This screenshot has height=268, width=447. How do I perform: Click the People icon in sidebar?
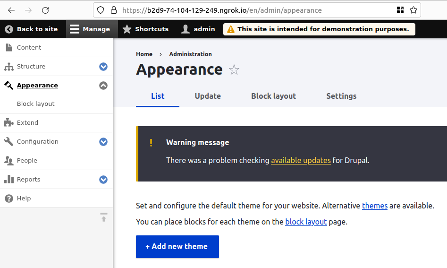(x=9, y=160)
